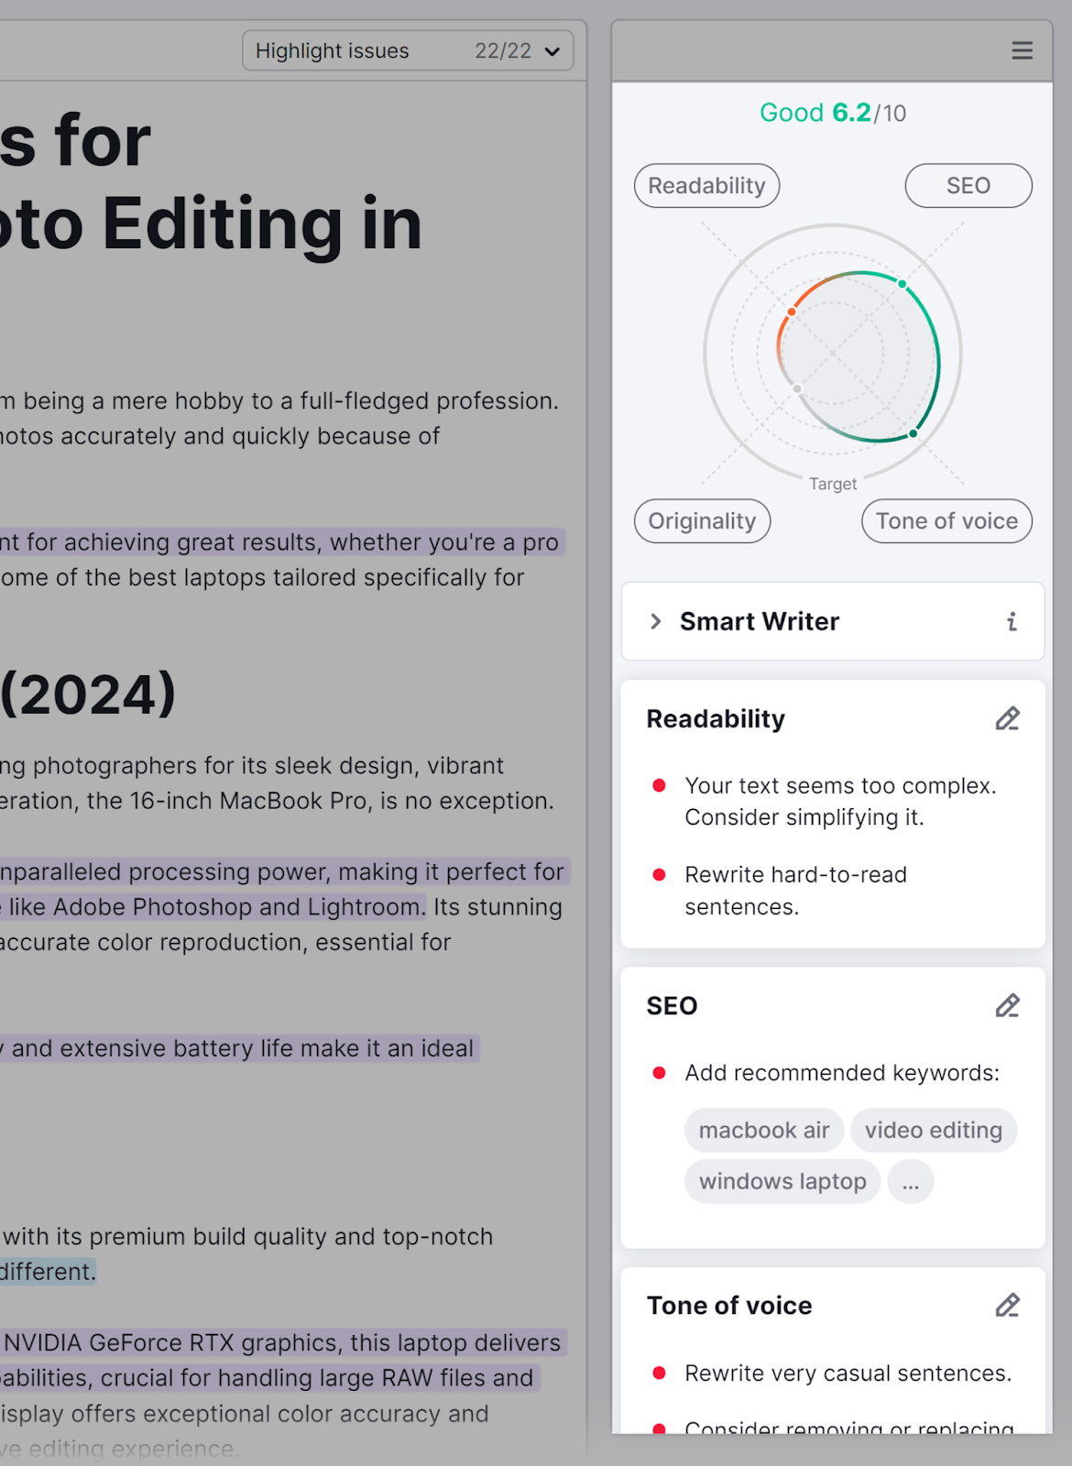Click the Readability section edit pencil icon
1072x1466 pixels.
[x=1007, y=719]
